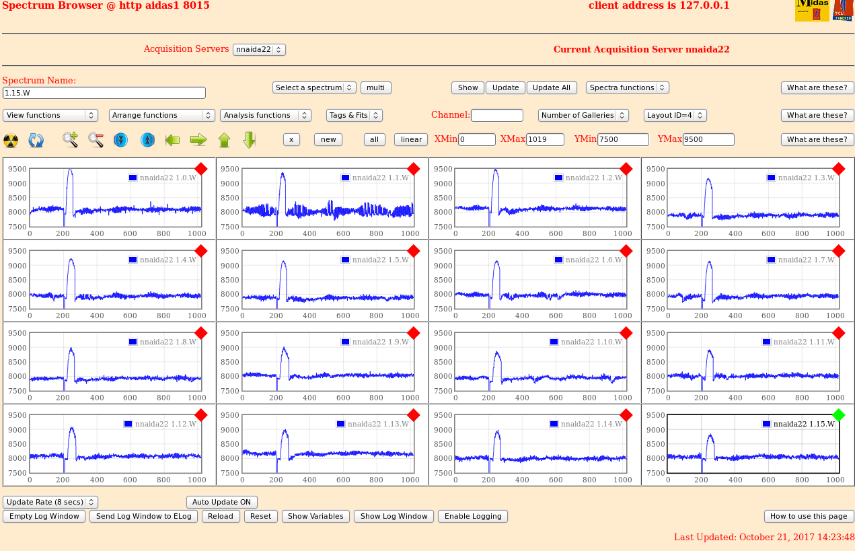Click the x button

pos(291,139)
